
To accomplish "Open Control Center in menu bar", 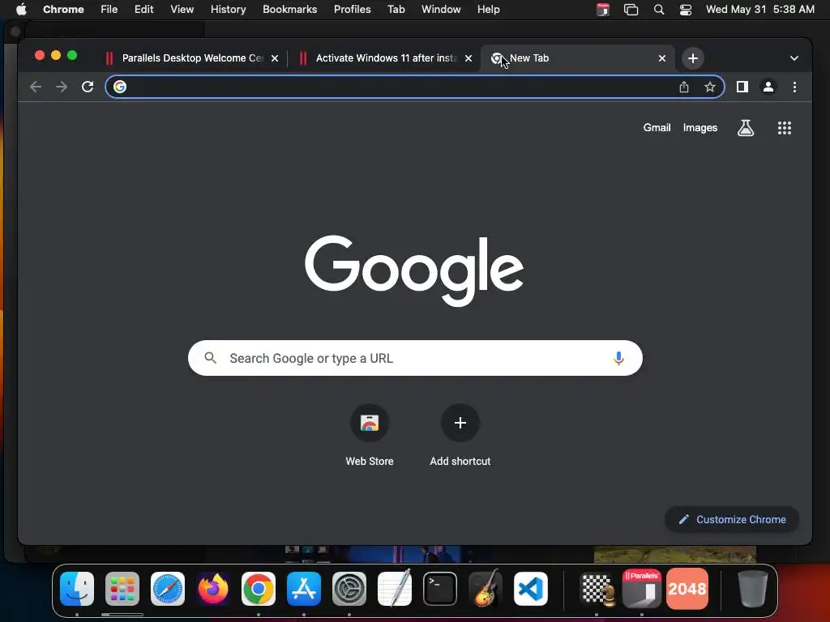I will point(685,9).
